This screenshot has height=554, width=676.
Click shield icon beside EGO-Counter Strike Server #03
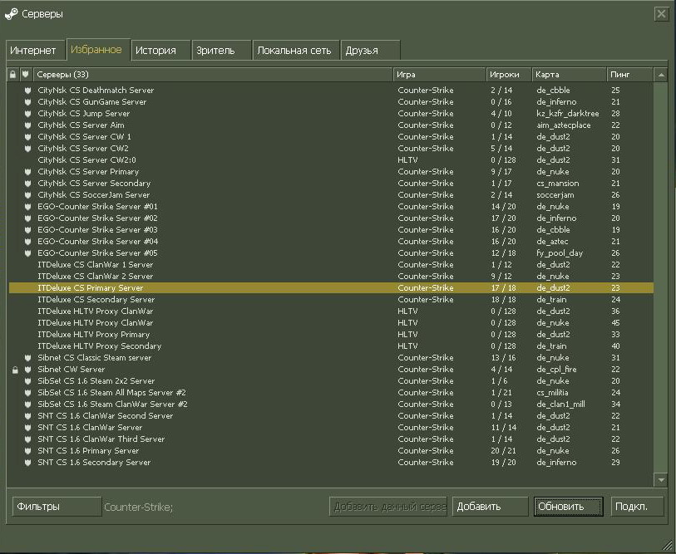28,230
